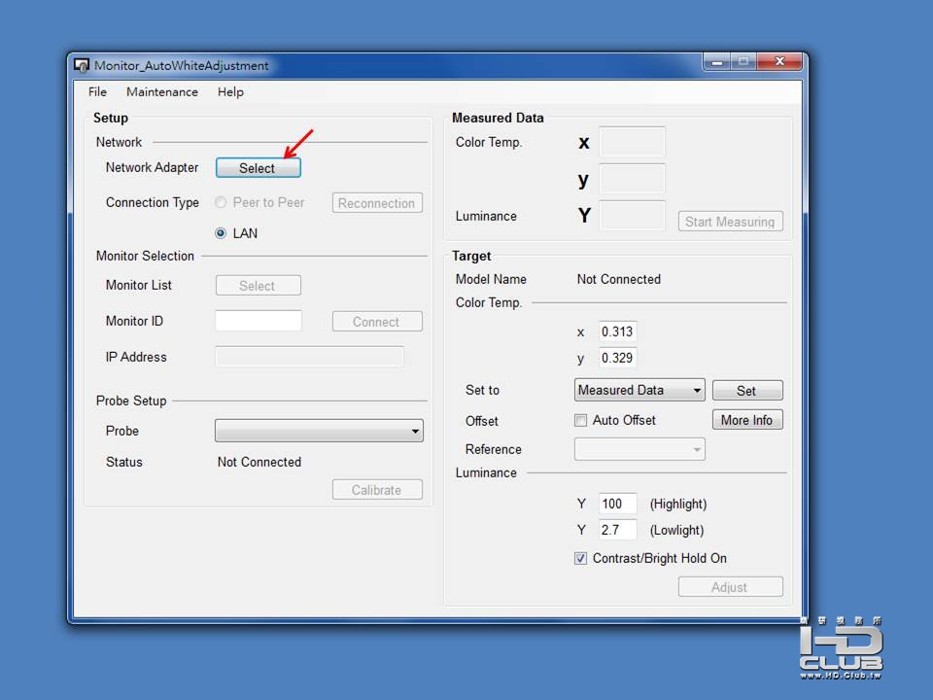Focus the Monitor ID input field
933x700 pixels.
(259, 321)
